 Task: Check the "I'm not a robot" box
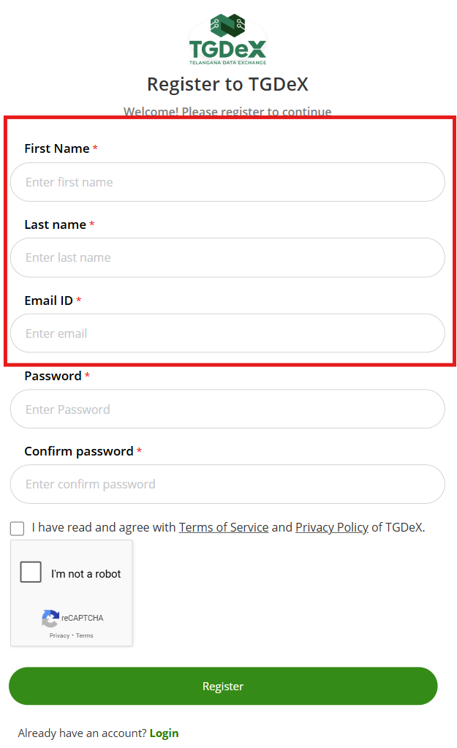pyautogui.click(x=31, y=572)
